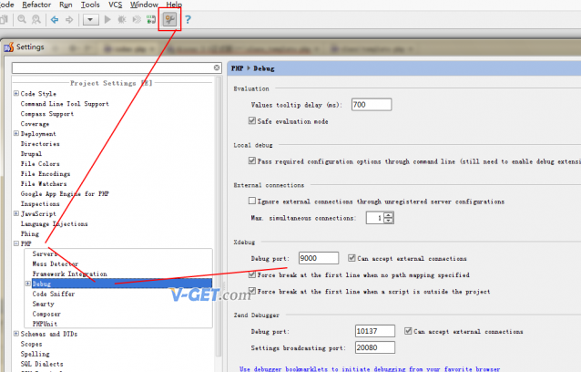
Task: Open the Tools menu
Action: (90, 5)
